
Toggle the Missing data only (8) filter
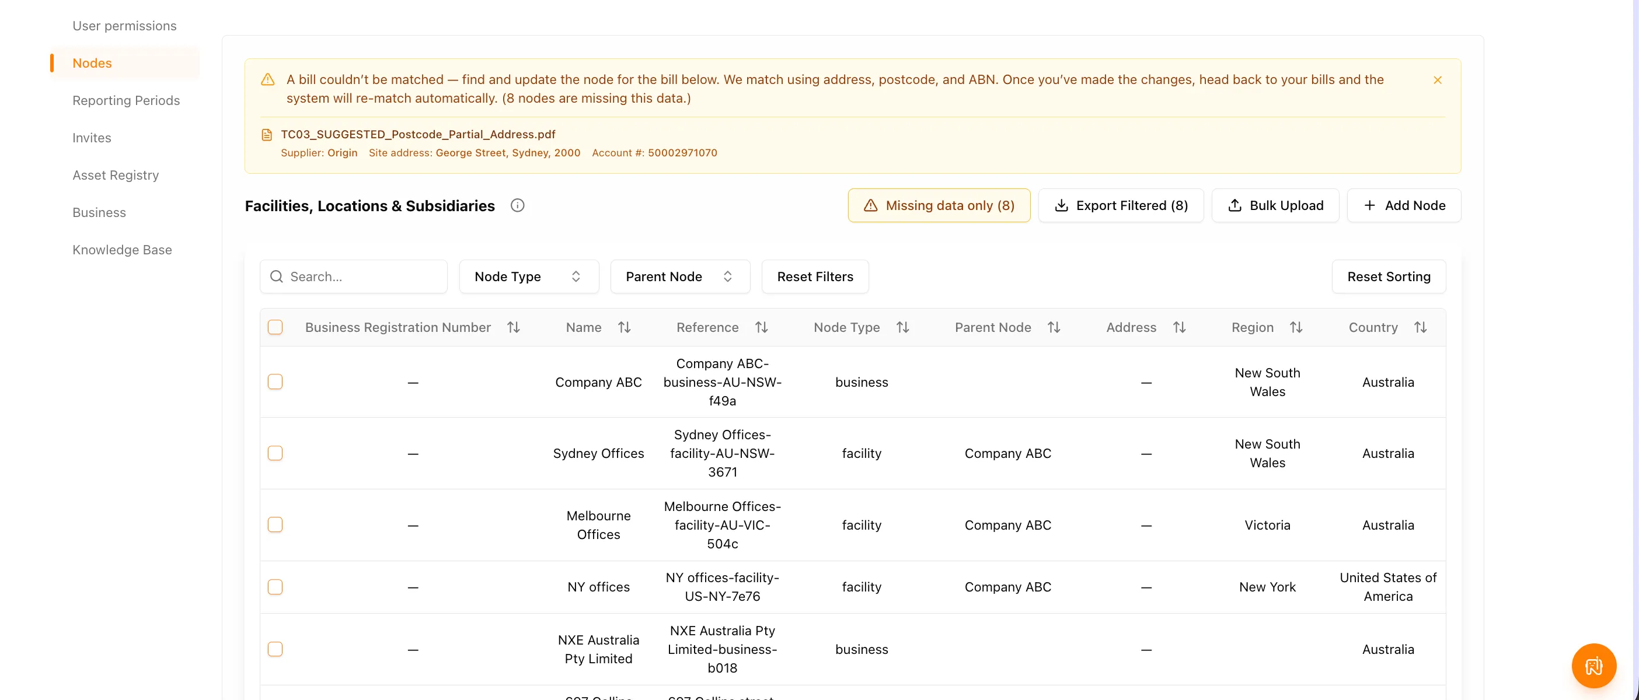click(x=939, y=205)
